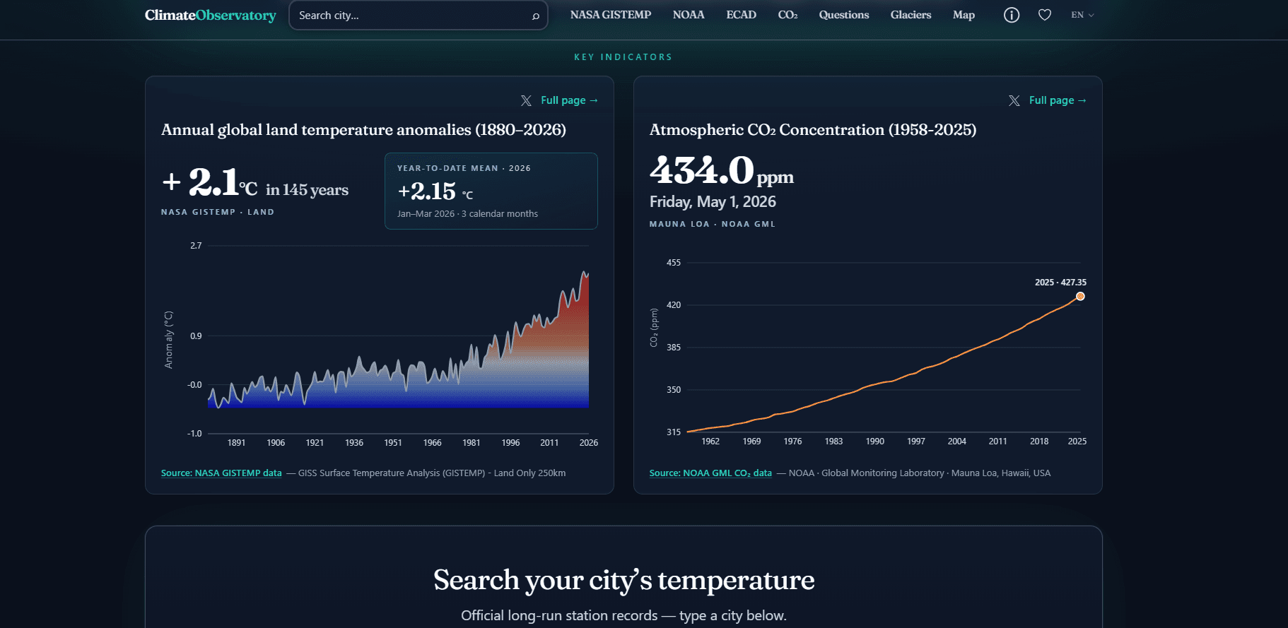Click Search your city's temperature heading
This screenshot has width=1288, height=628.
pos(624,580)
